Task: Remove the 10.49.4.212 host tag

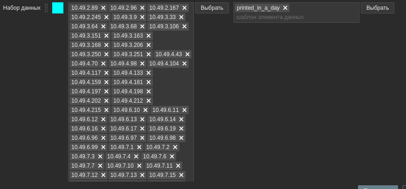Action: 149,101
